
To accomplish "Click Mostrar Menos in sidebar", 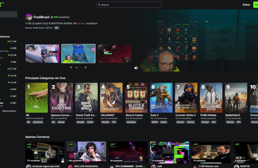I will [x=9, y=111].
